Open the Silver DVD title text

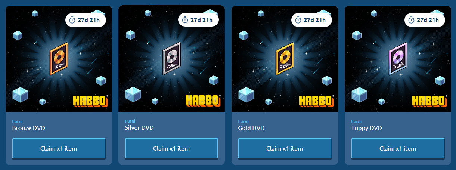(x=139, y=128)
